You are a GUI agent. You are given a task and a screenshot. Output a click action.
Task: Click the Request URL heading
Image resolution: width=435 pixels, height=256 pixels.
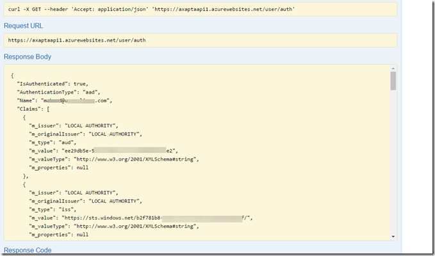(x=23, y=26)
